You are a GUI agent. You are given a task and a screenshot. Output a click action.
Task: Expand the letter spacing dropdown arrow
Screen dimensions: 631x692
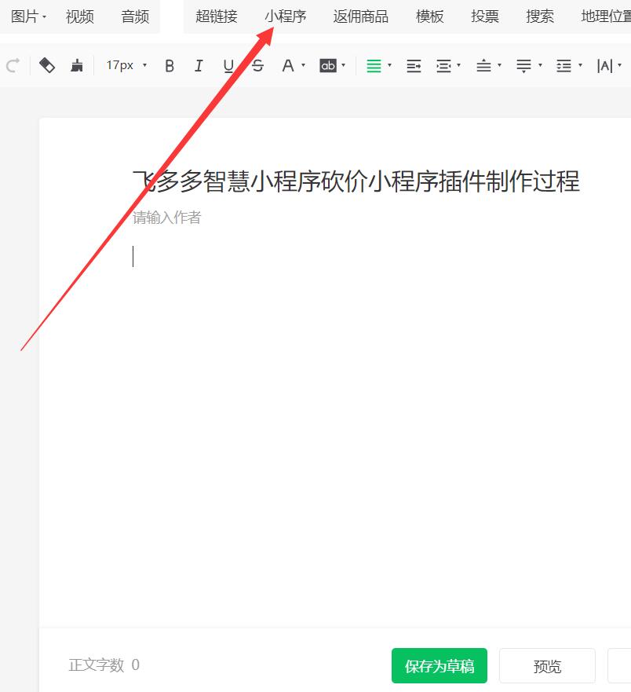tap(620, 66)
